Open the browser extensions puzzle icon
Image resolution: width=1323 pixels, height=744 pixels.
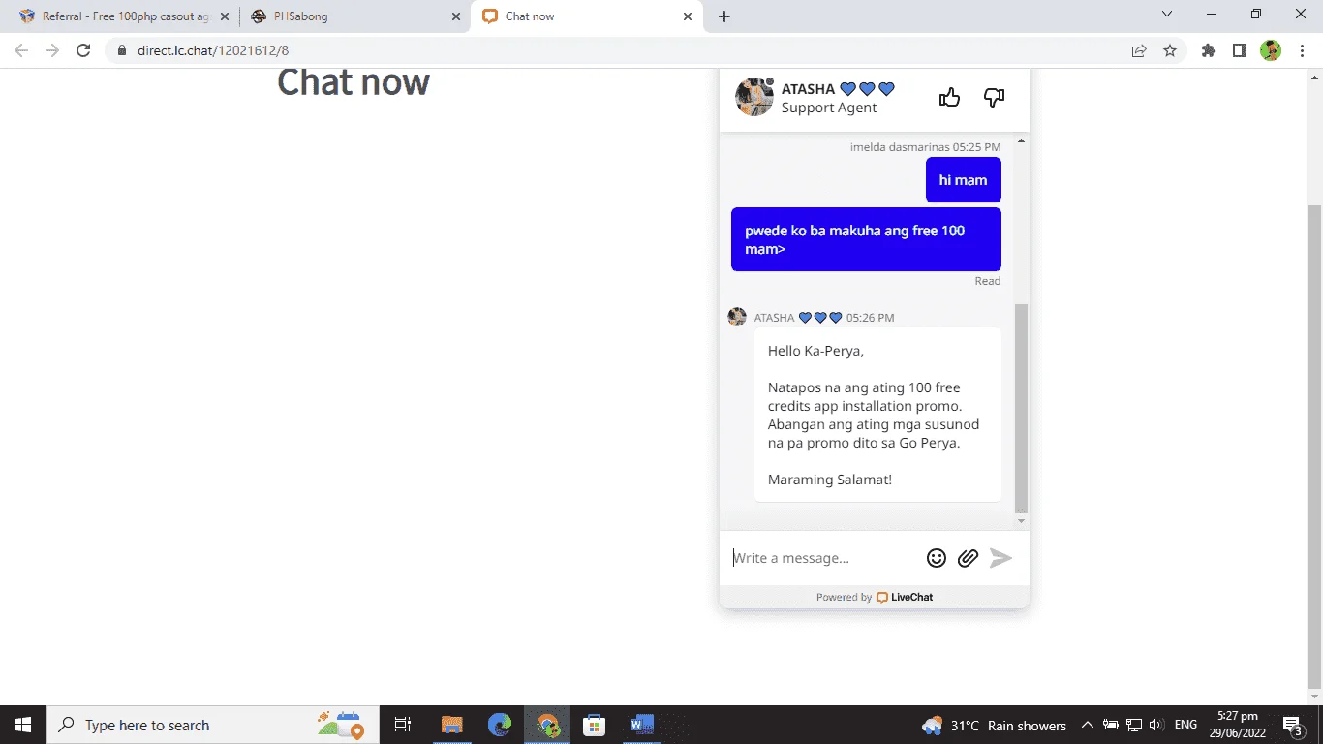1209,50
